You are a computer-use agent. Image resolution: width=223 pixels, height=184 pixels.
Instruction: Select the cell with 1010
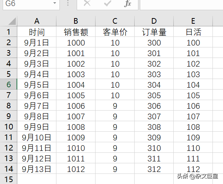[76, 148]
